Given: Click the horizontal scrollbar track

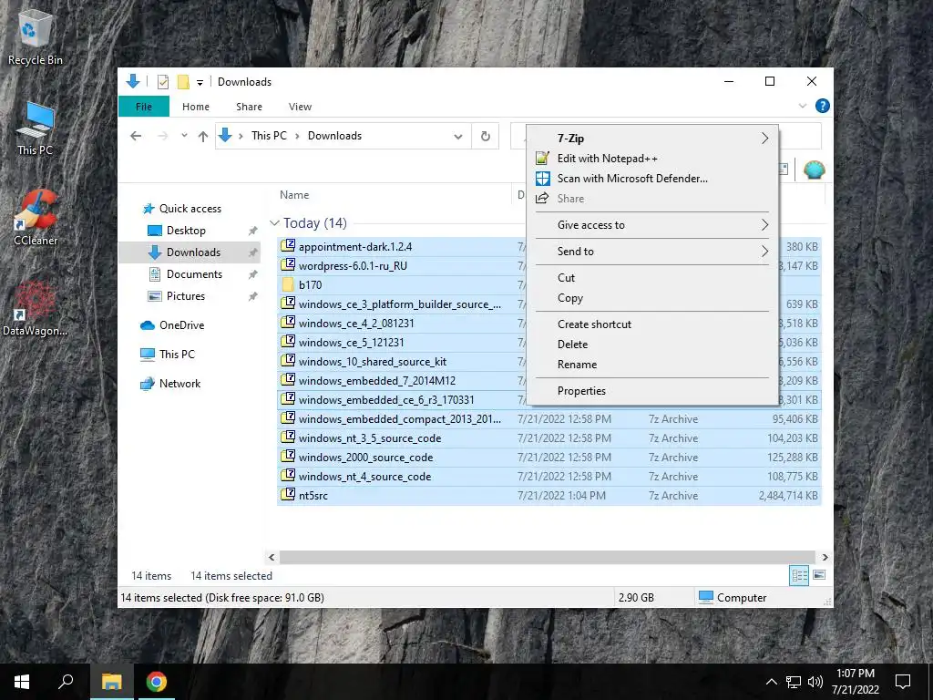Looking at the screenshot, I should [x=548, y=557].
